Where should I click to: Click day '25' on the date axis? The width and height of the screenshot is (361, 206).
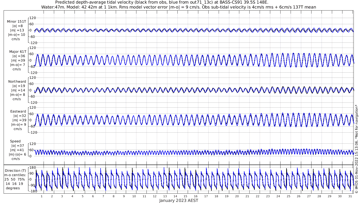tap(288, 196)
